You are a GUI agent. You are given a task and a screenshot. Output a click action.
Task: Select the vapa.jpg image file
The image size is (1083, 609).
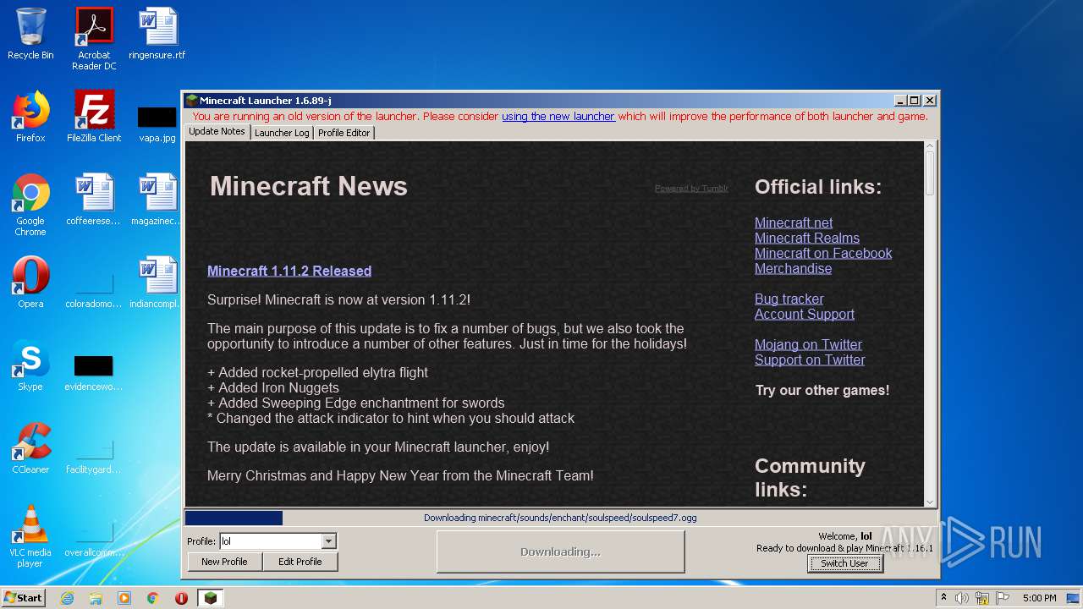pyautogui.click(x=157, y=123)
